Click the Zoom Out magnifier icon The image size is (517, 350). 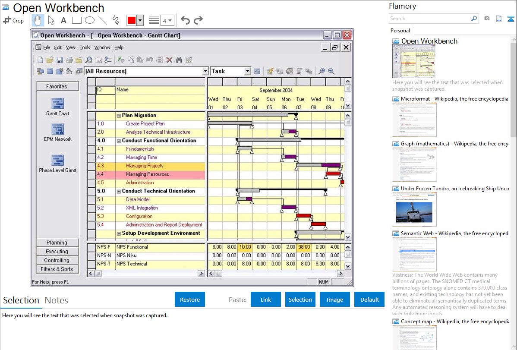pos(331,71)
